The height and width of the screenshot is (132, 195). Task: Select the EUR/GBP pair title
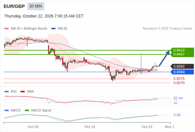pyautogui.click(x=14, y=6)
